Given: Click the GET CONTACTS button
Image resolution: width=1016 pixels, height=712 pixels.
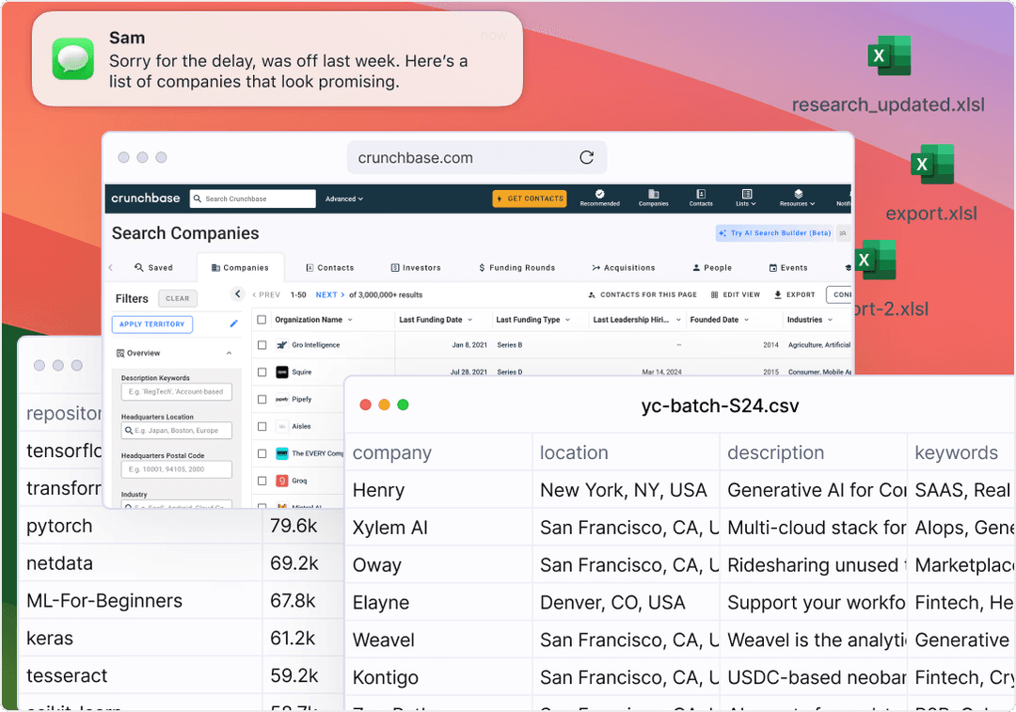Looking at the screenshot, I should coord(530,198).
